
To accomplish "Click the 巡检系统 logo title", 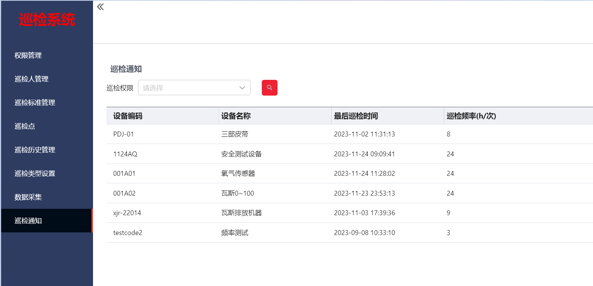I will 47,19.
